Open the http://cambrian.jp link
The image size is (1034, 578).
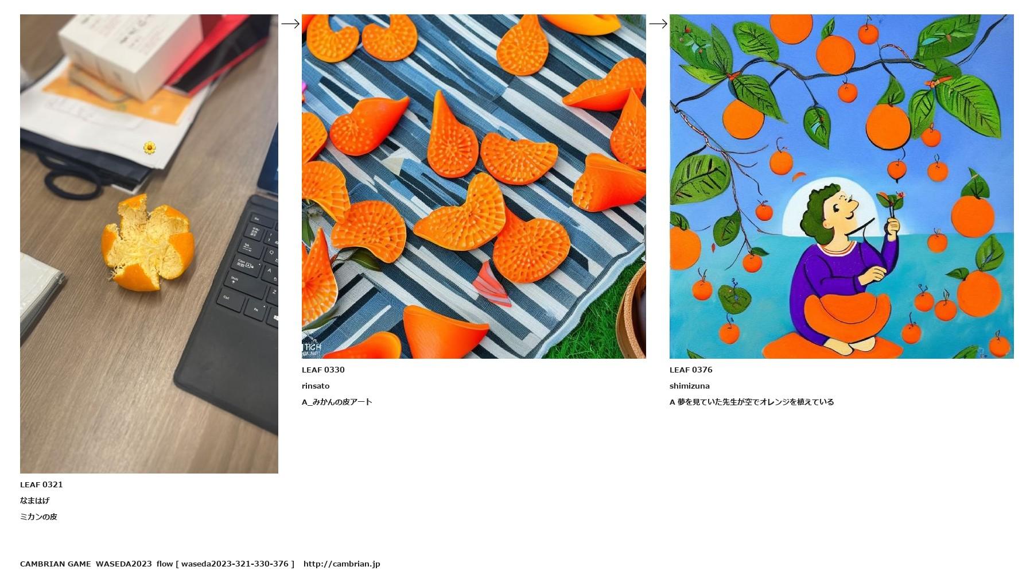point(342,564)
